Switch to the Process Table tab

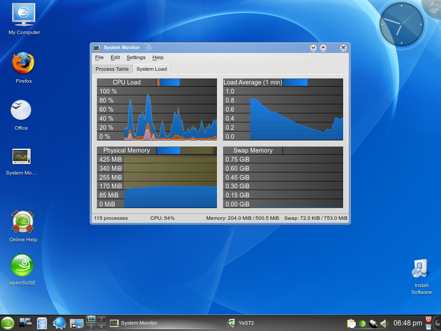112,69
